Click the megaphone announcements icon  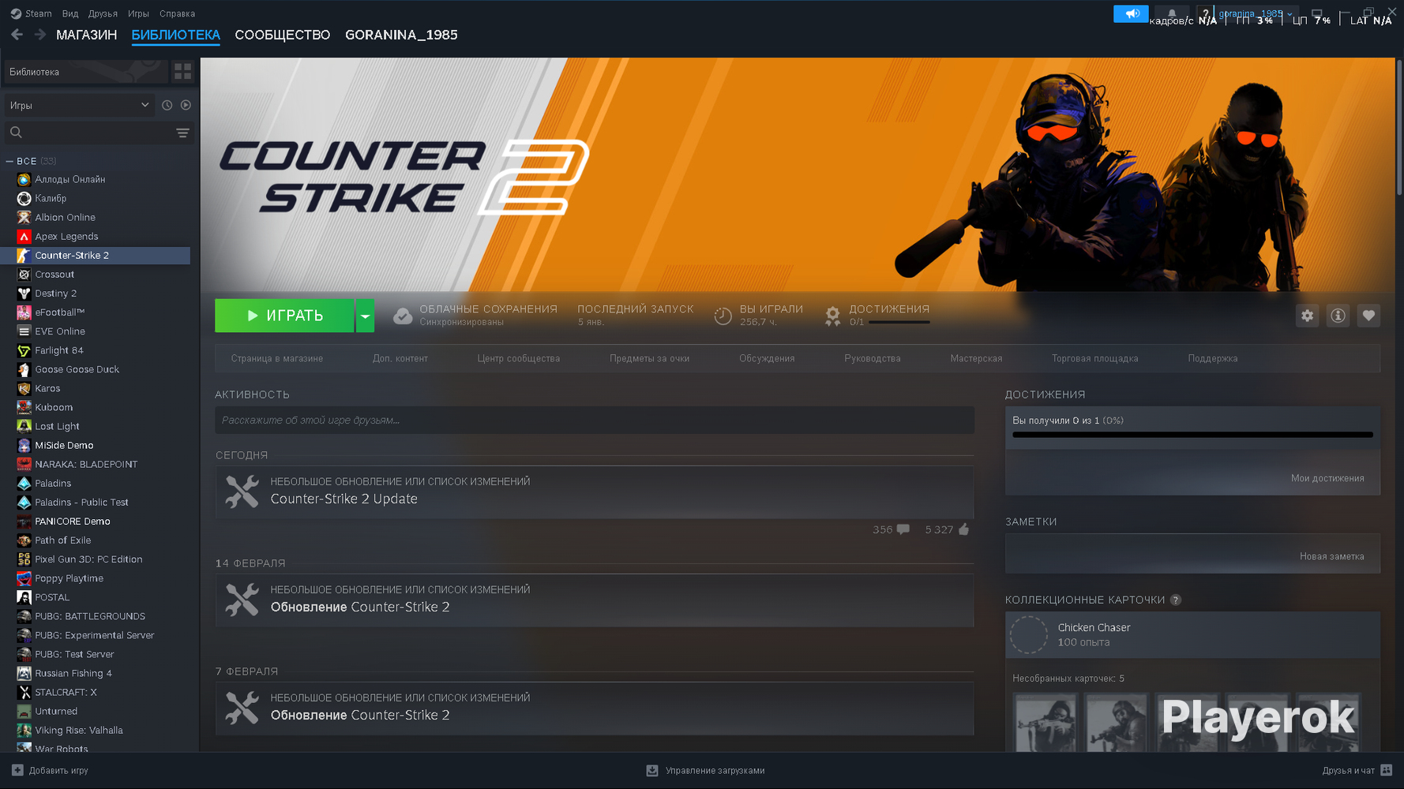point(1131,13)
